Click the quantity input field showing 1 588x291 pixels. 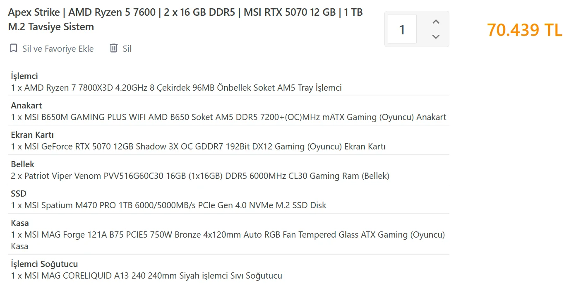click(x=402, y=29)
